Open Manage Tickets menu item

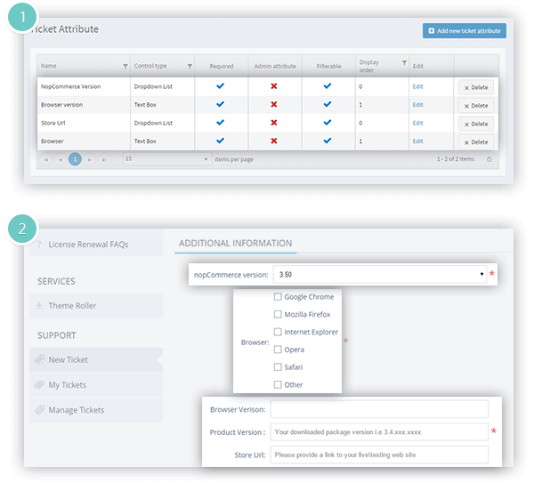click(x=96, y=410)
